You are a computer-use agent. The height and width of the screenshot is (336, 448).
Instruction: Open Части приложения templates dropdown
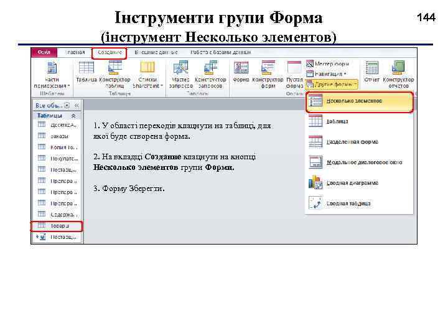[52, 75]
